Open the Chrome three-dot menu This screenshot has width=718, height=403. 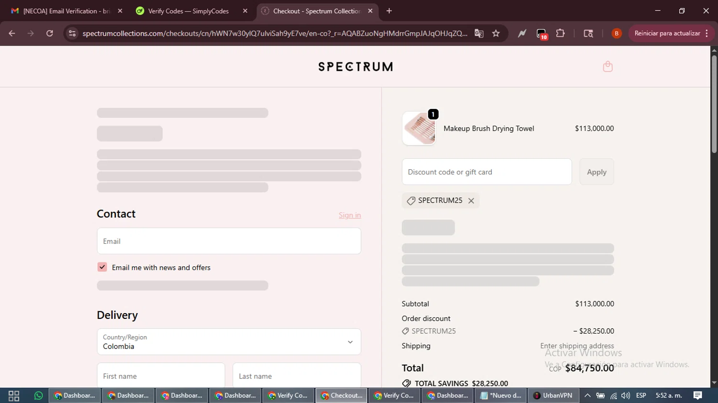coord(707,33)
